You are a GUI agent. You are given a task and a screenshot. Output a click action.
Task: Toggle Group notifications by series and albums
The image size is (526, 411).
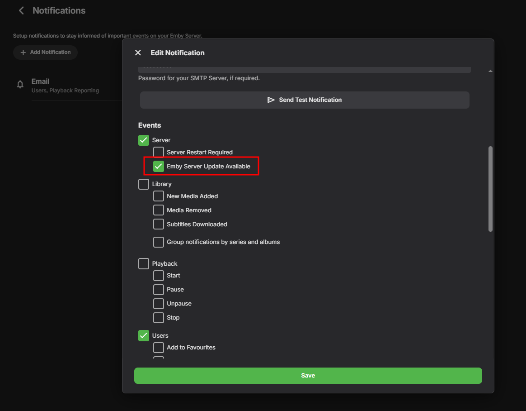click(159, 242)
